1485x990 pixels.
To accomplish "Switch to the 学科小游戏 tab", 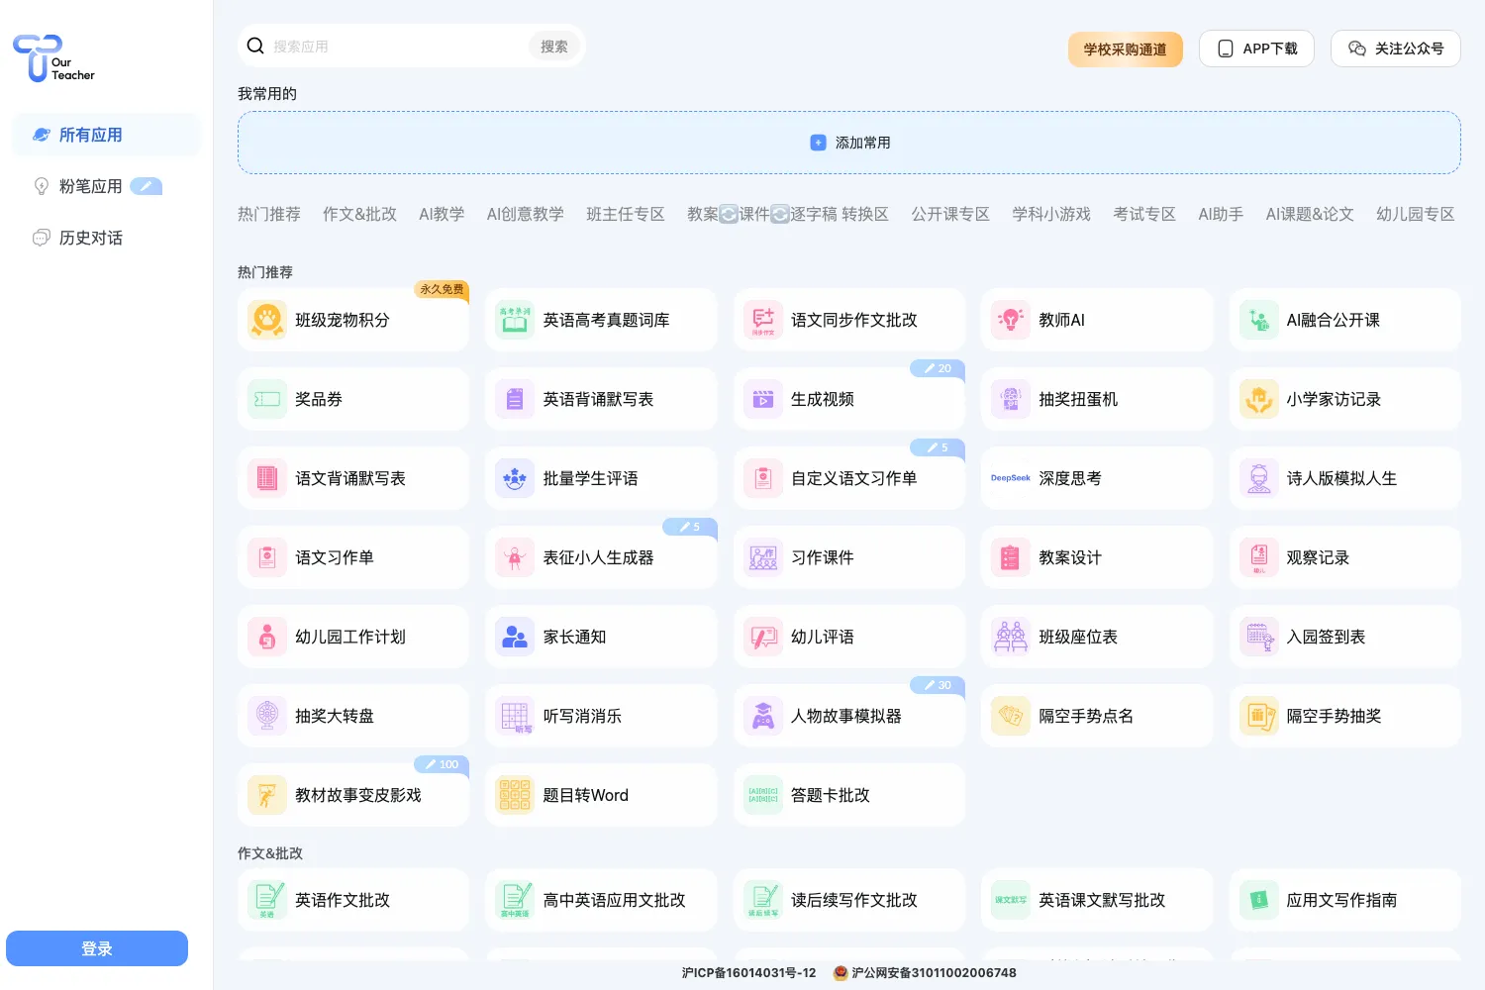I will click(x=1051, y=214).
